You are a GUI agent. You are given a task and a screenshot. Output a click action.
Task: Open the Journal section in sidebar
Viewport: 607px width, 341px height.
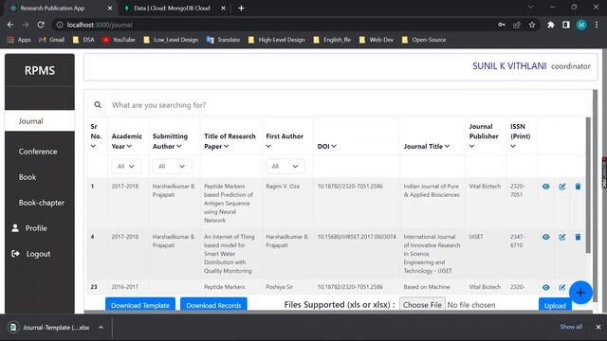point(40,121)
